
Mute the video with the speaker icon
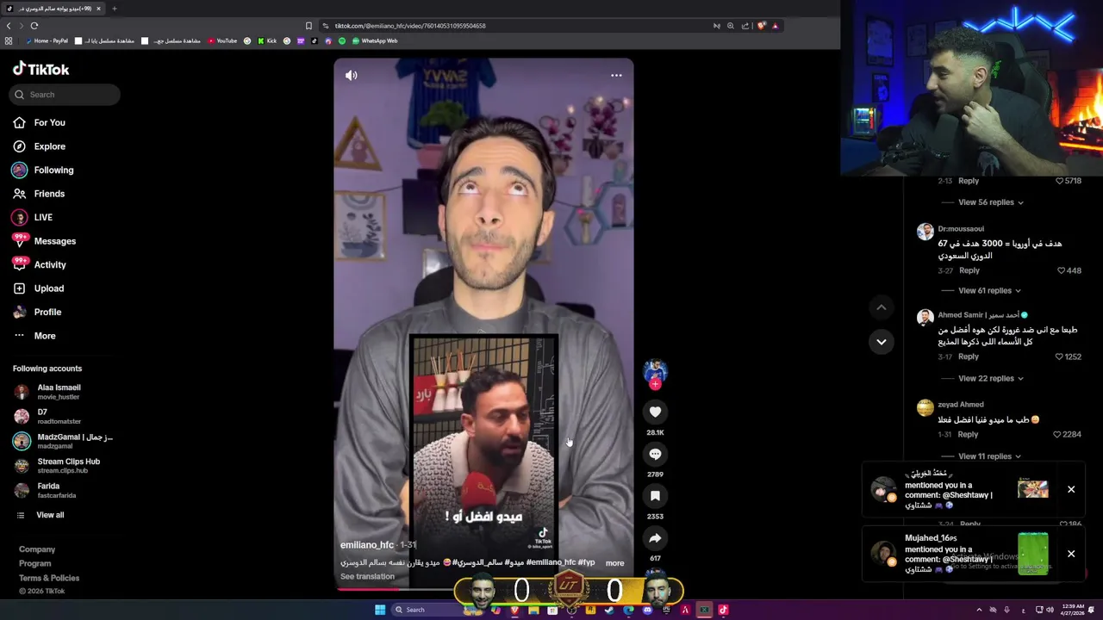[x=351, y=76]
